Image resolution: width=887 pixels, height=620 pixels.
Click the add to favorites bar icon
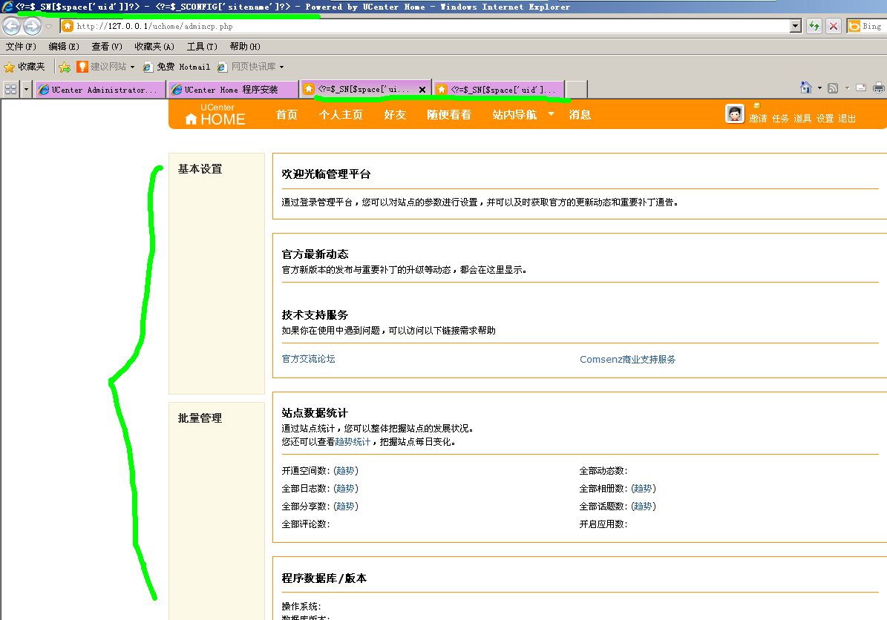click(x=65, y=67)
